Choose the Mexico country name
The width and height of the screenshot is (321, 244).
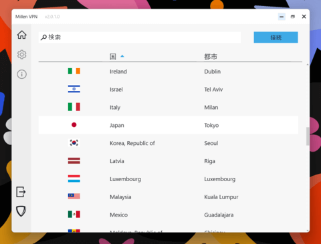(x=118, y=215)
